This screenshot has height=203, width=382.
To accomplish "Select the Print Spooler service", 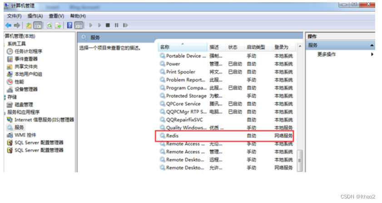I will [227, 72].
